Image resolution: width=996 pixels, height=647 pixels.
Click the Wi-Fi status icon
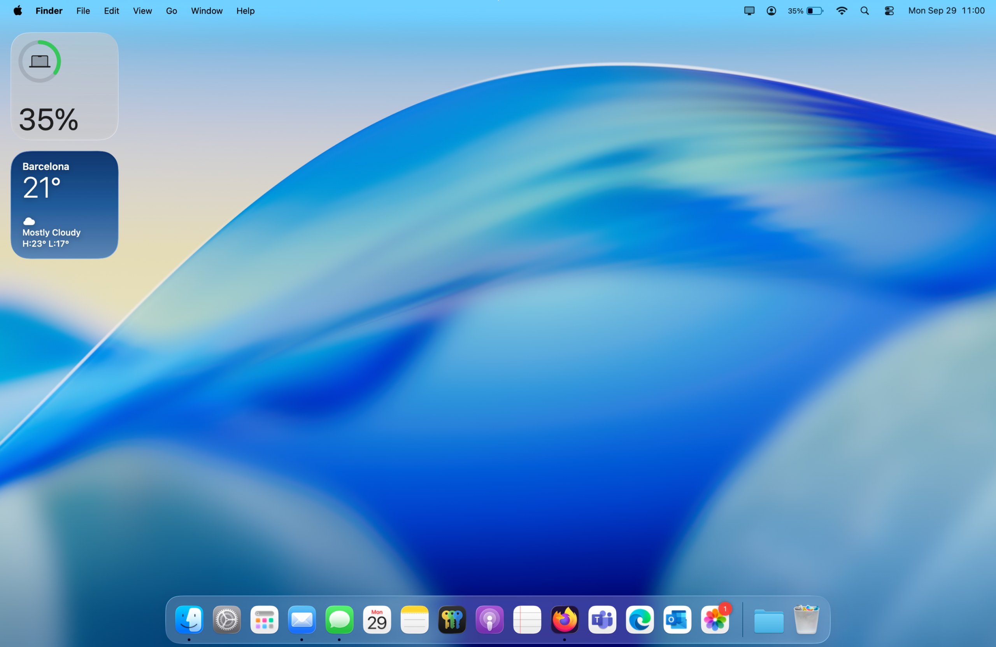click(x=841, y=11)
